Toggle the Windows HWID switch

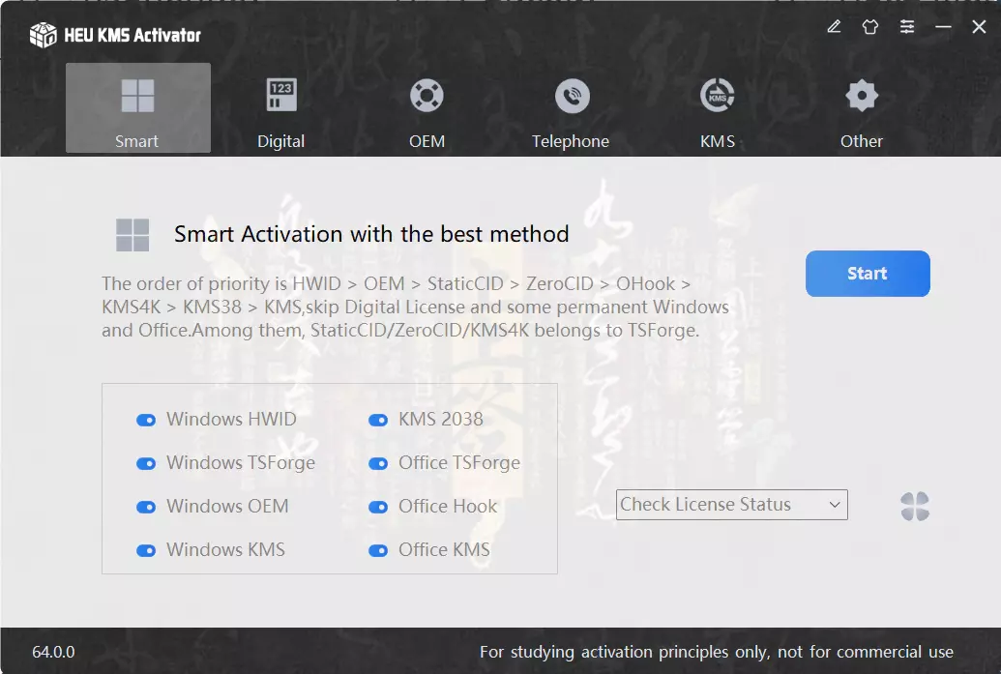click(146, 420)
